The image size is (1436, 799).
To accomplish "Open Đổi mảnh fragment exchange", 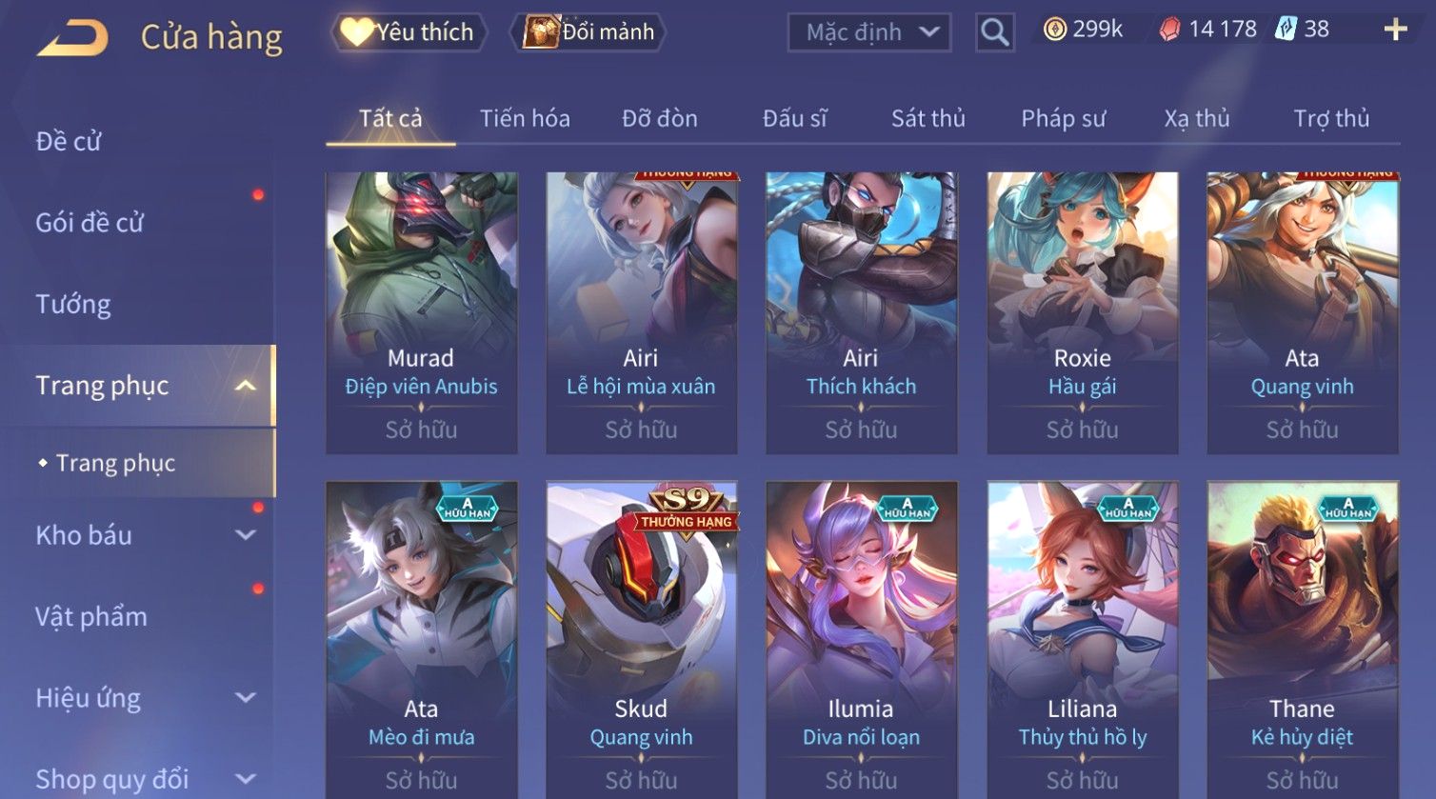I will pos(588,32).
